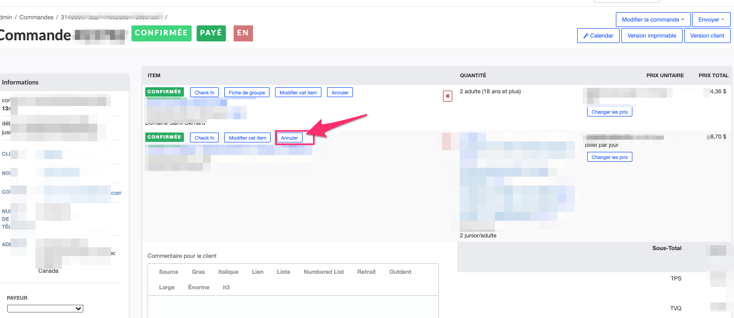
Task: Switch editor to Source view
Action: (x=168, y=272)
